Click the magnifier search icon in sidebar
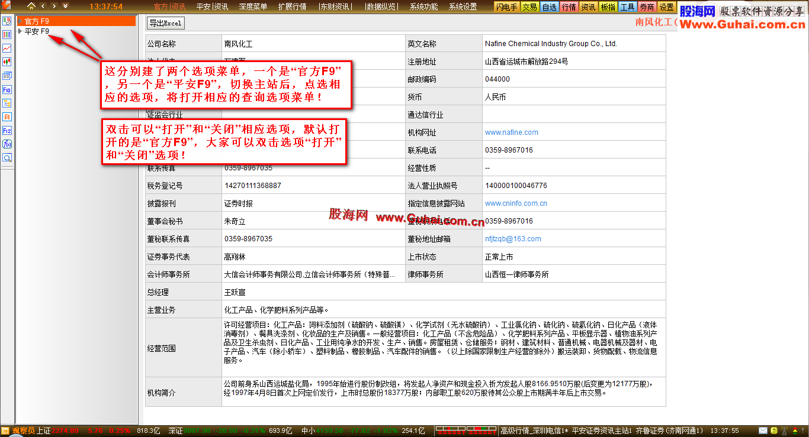The height and width of the screenshot is (437, 809). click(x=7, y=158)
